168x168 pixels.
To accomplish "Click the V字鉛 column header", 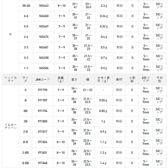I will pyautogui.click(x=132, y=80).
